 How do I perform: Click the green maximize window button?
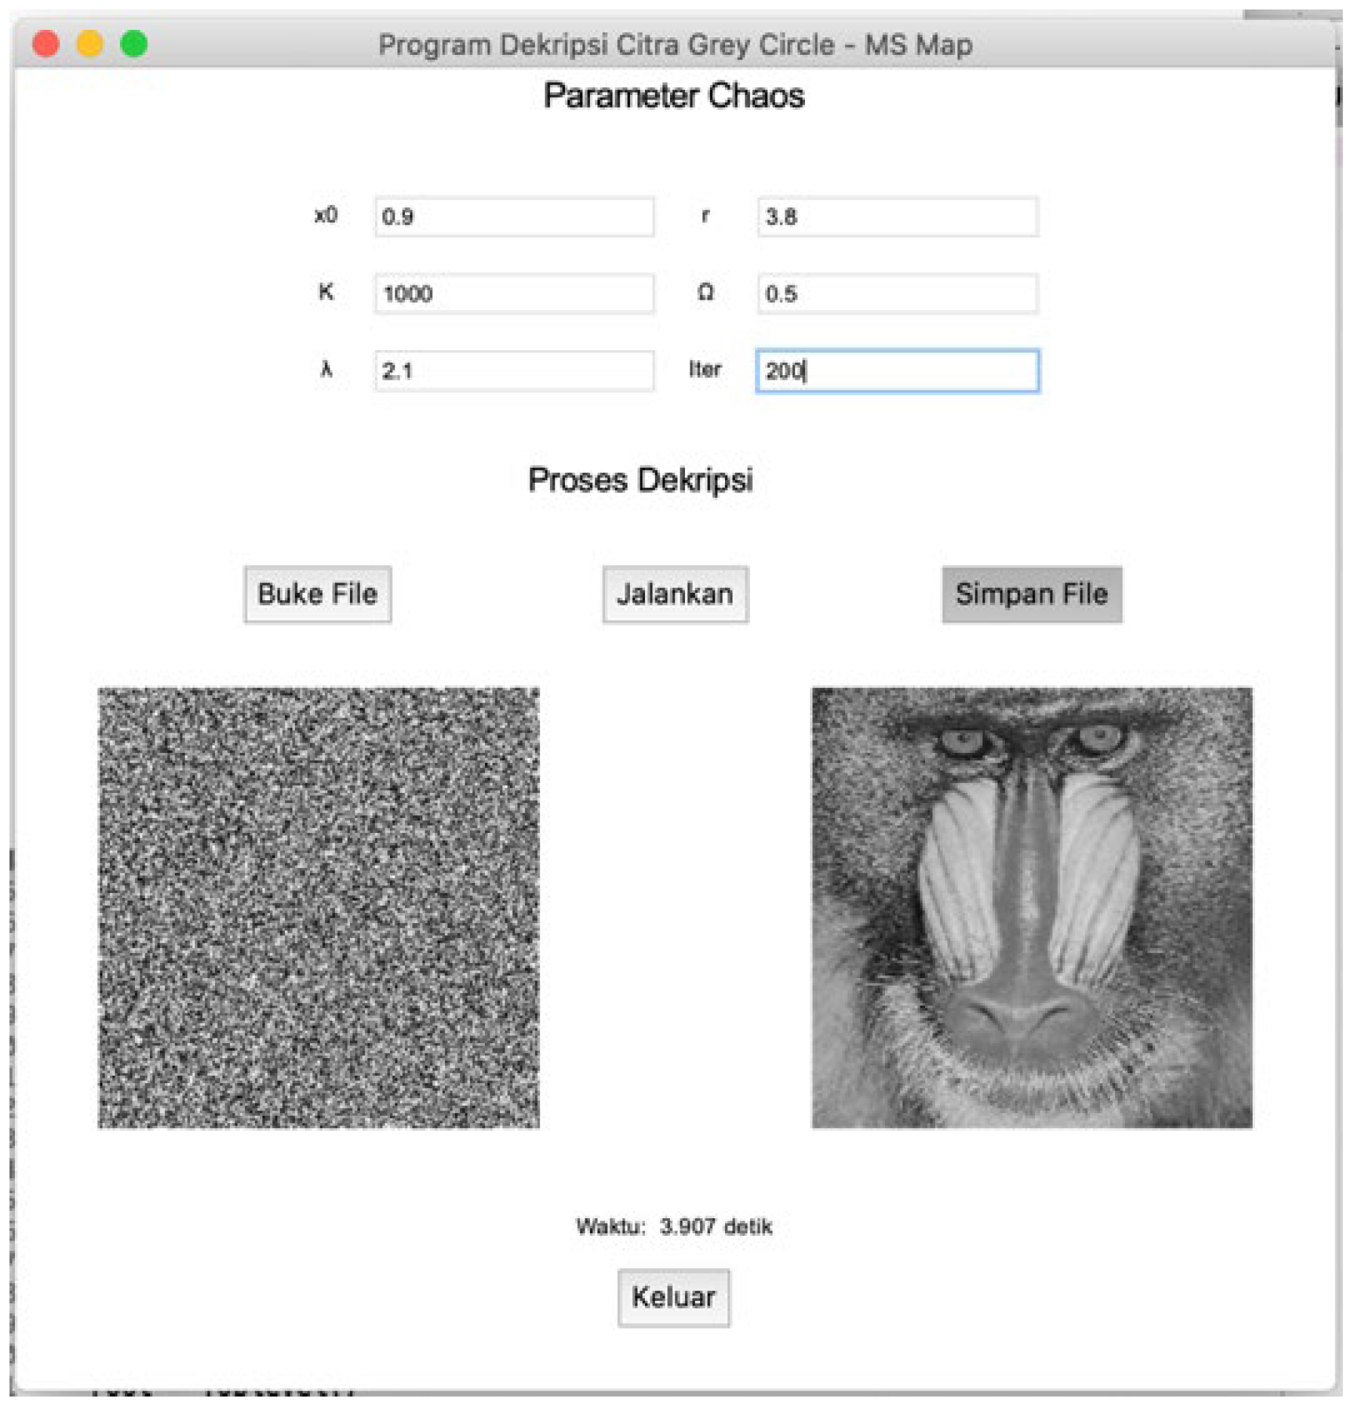pos(134,43)
